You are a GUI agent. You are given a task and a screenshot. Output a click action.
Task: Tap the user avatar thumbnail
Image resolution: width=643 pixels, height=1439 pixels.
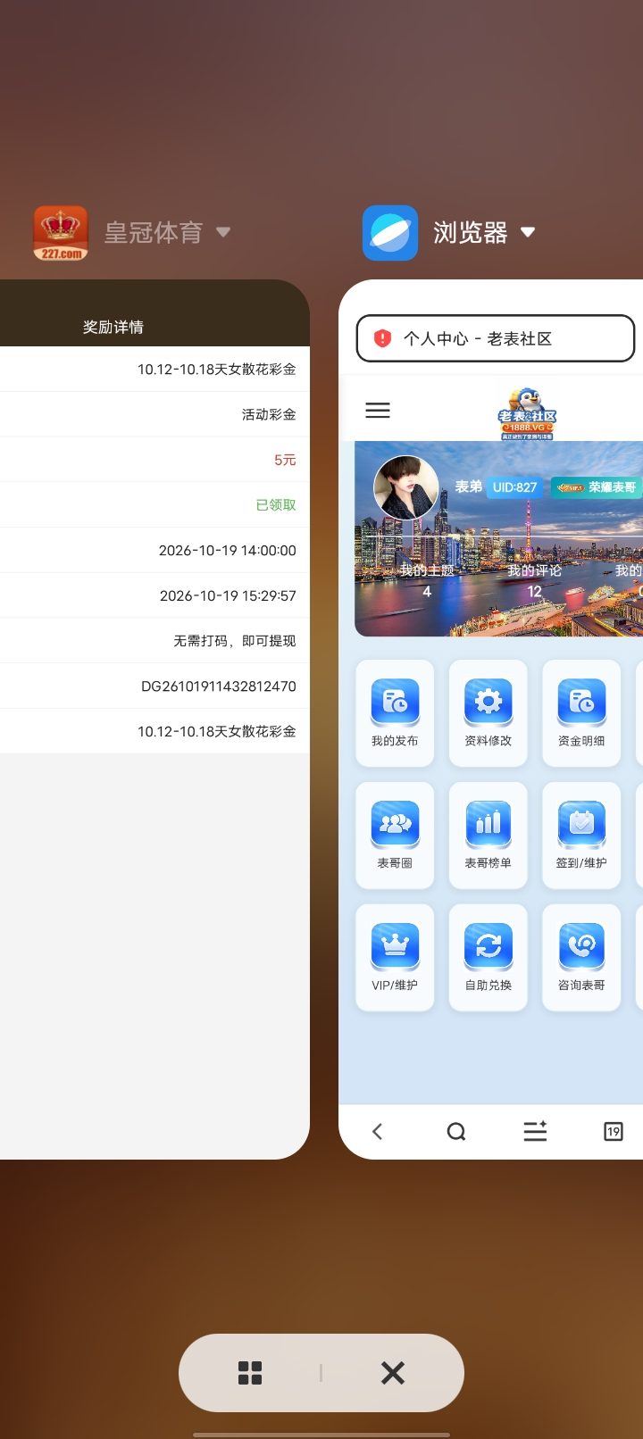point(406,487)
